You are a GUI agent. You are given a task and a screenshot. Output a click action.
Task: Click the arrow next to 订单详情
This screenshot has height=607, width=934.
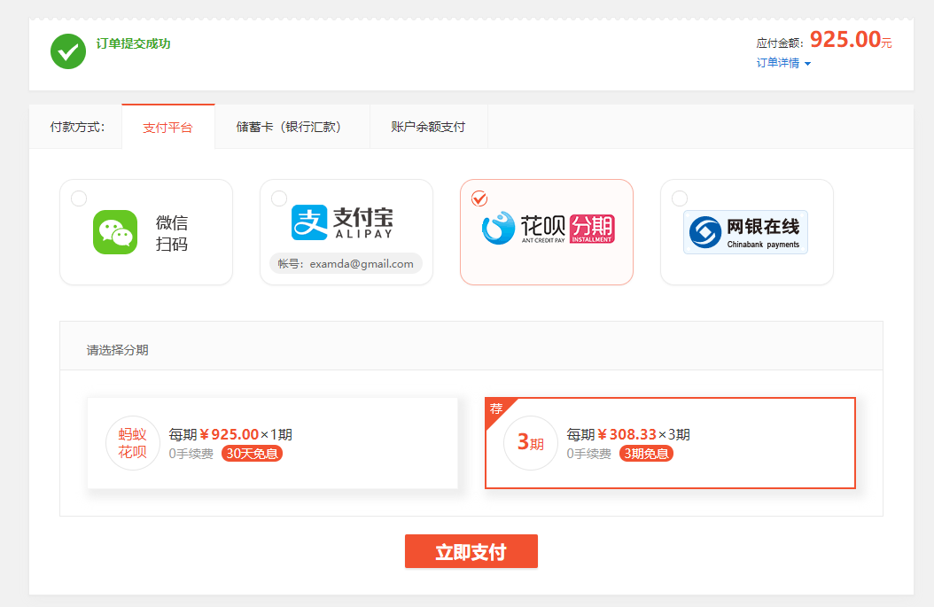pos(807,64)
